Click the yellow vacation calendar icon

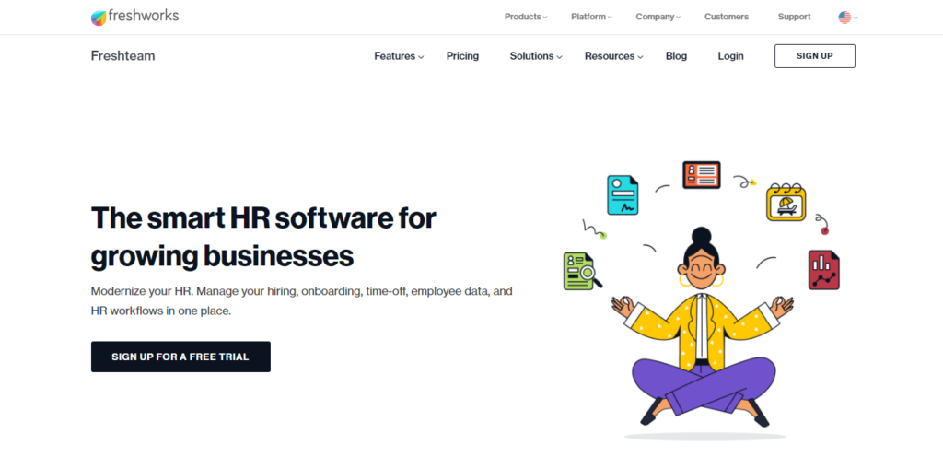pyautogui.click(x=786, y=202)
